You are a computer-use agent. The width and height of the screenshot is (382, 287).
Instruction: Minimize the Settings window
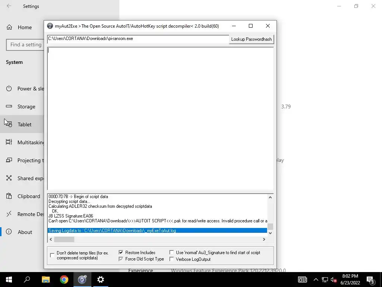pos(339,6)
